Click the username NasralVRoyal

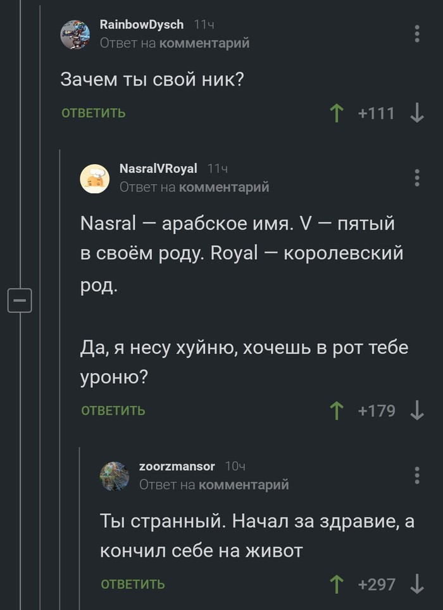click(x=158, y=170)
